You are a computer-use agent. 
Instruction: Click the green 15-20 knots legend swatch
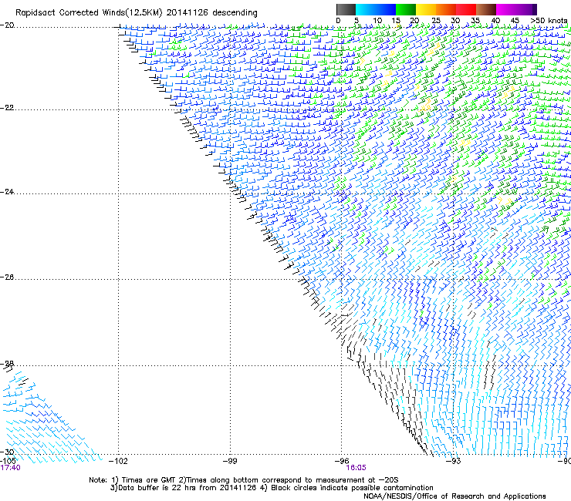click(x=406, y=9)
